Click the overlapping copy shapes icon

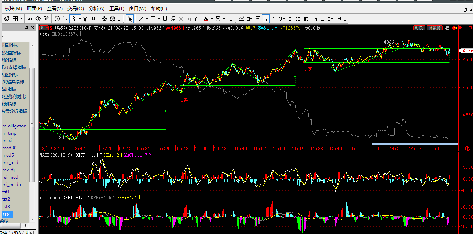click(173, 19)
